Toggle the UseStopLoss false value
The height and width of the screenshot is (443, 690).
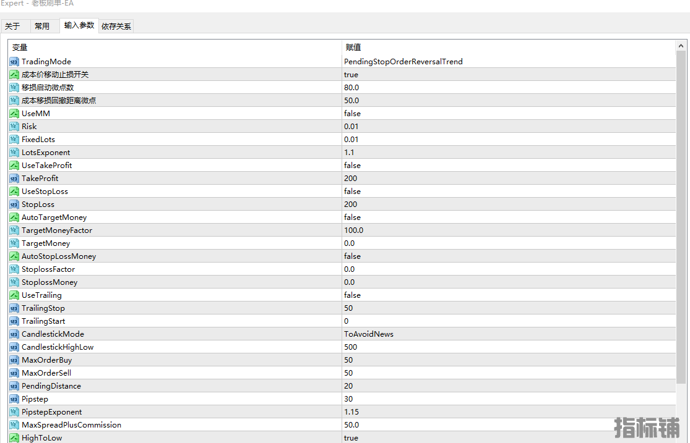509,191
